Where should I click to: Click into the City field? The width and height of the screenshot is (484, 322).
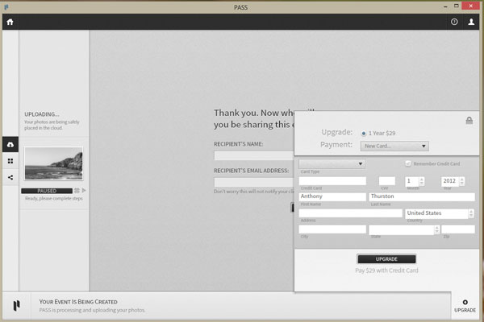click(332, 229)
